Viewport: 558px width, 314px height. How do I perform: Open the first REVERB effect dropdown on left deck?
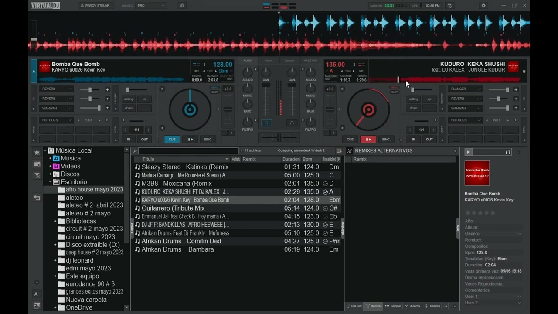[57, 89]
